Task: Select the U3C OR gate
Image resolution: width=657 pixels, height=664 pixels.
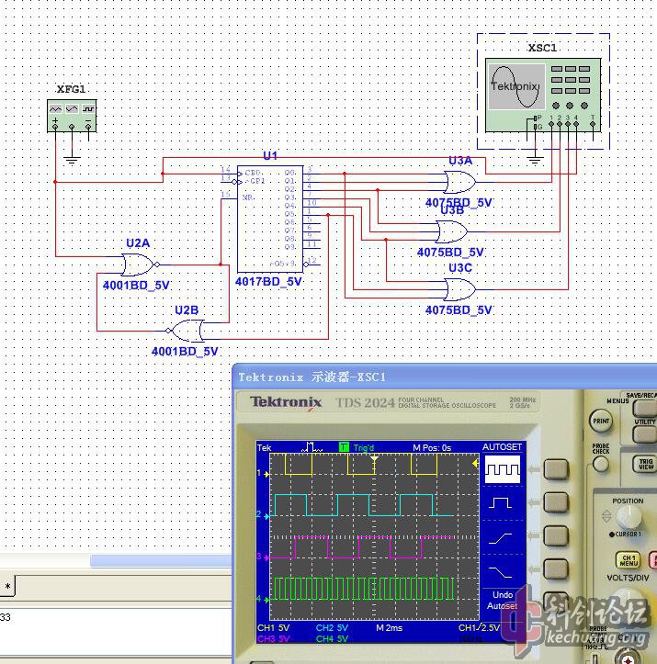Action: point(460,289)
